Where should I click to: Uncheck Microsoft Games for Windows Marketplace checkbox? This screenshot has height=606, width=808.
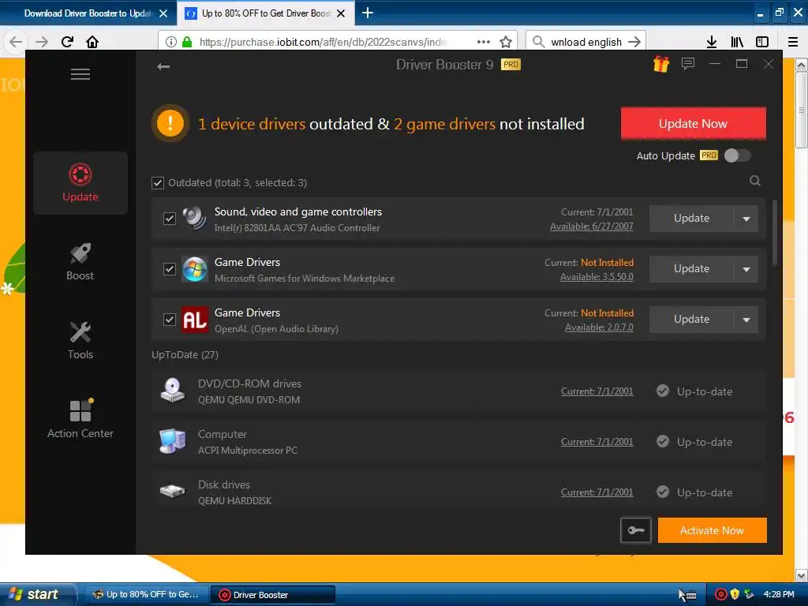pyautogui.click(x=170, y=269)
